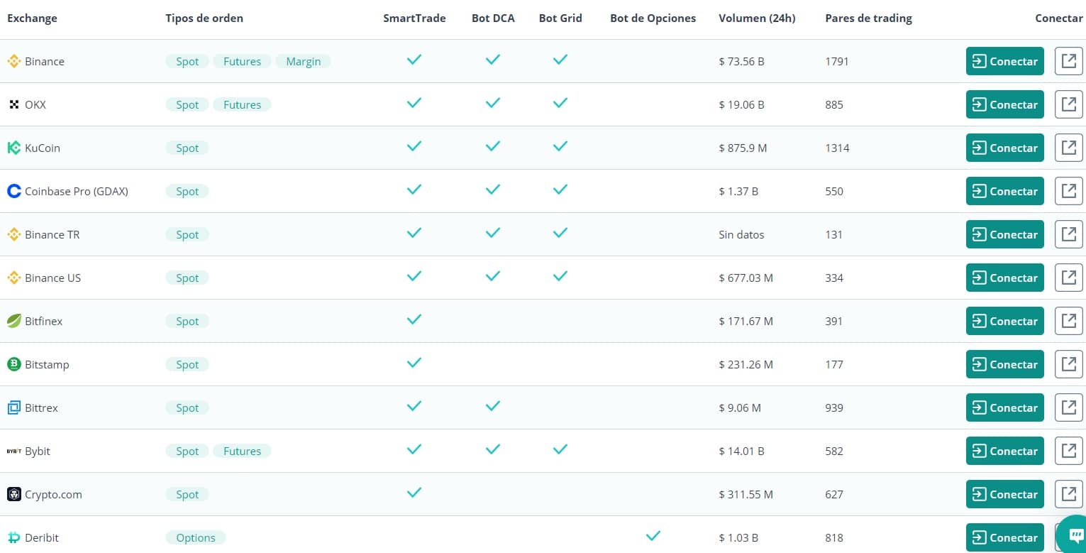Screen dimensions: 1086x553
Task: Open external link icon for Binance US row
Action: 1068,278
